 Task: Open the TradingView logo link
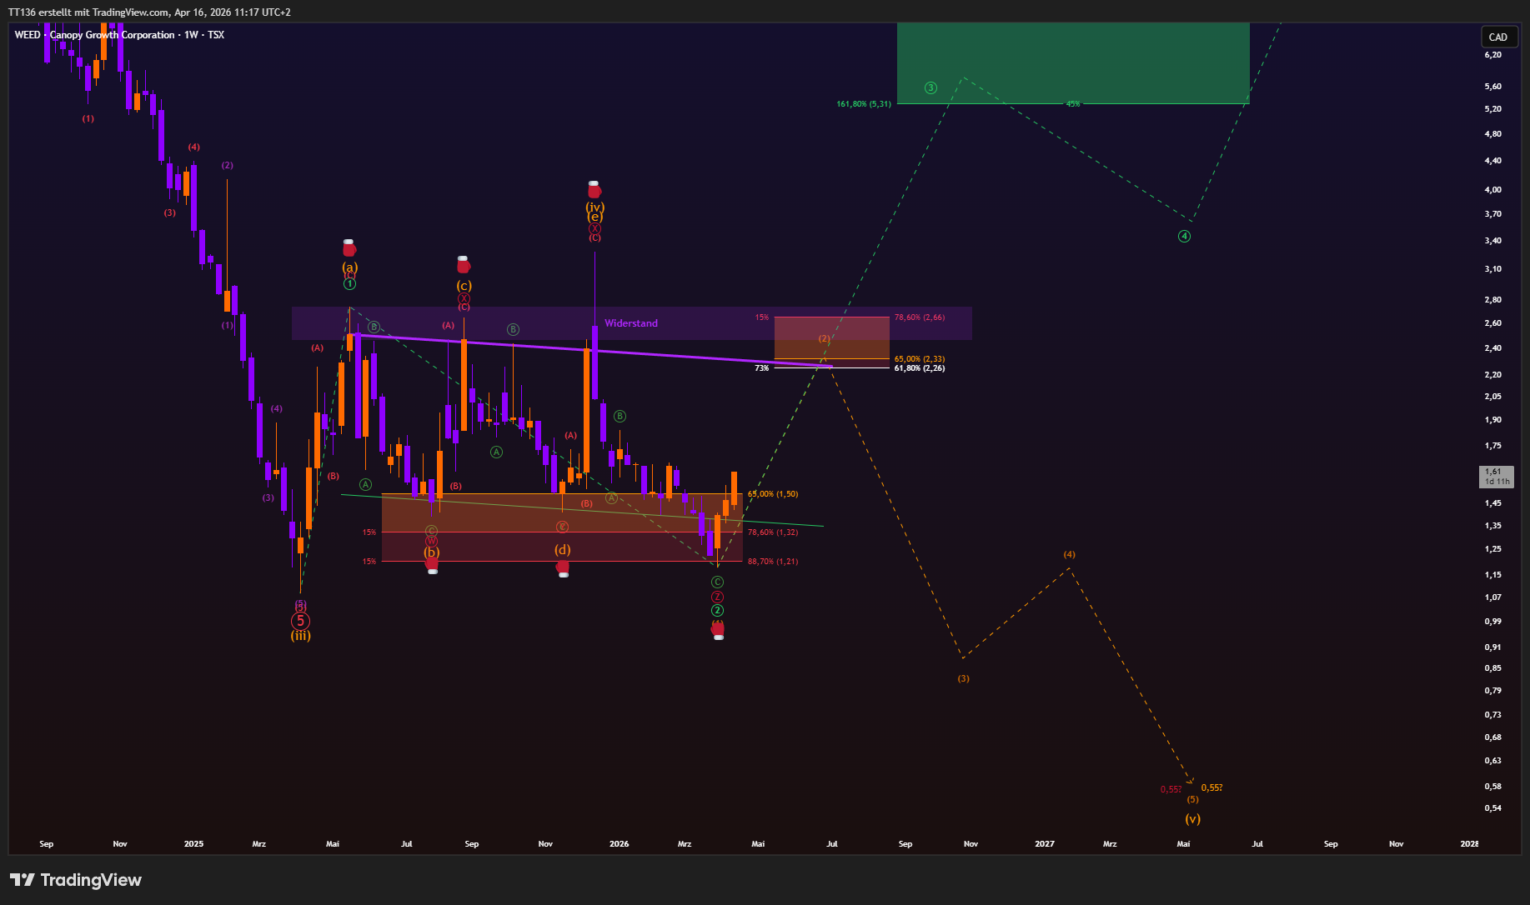point(76,880)
